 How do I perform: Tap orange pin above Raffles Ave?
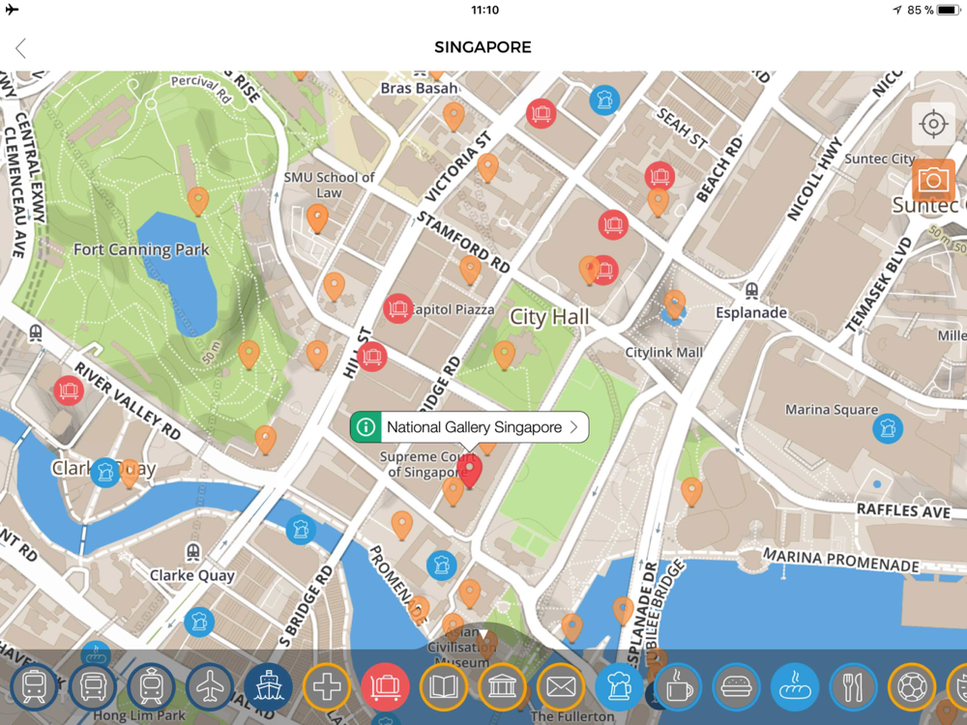(692, 491)
